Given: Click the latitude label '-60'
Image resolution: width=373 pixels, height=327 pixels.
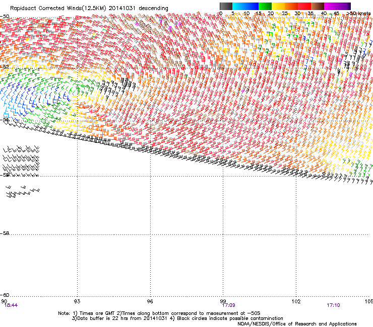Looking at the screenshot, I should 5,295.
